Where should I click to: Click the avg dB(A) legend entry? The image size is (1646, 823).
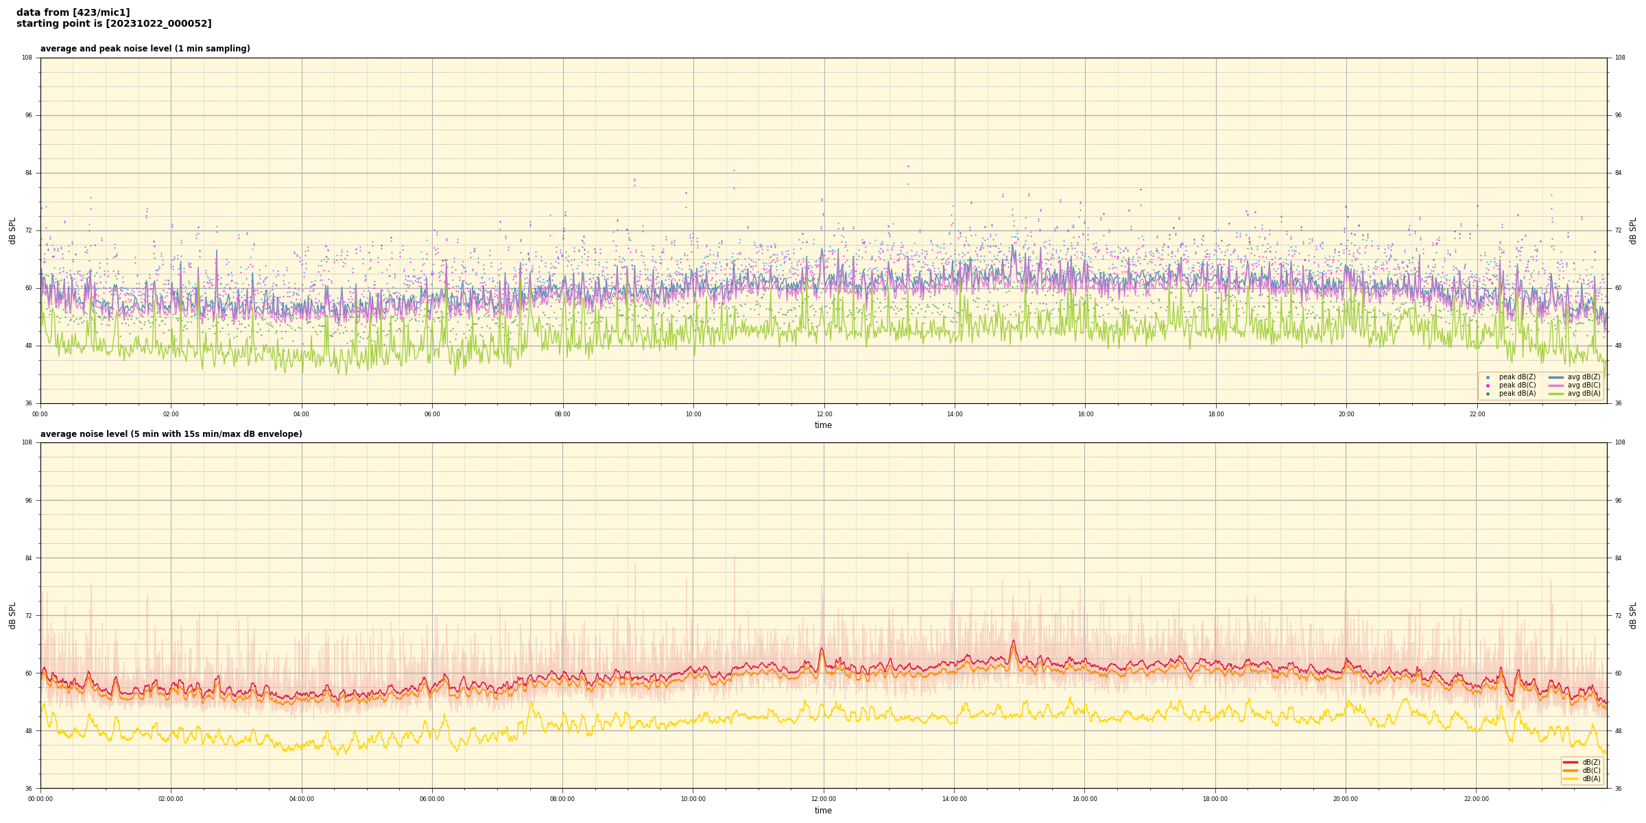(1583, 394)
